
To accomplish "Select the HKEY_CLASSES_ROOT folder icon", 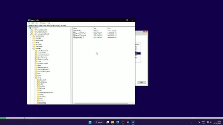I will tap(32, 30).
